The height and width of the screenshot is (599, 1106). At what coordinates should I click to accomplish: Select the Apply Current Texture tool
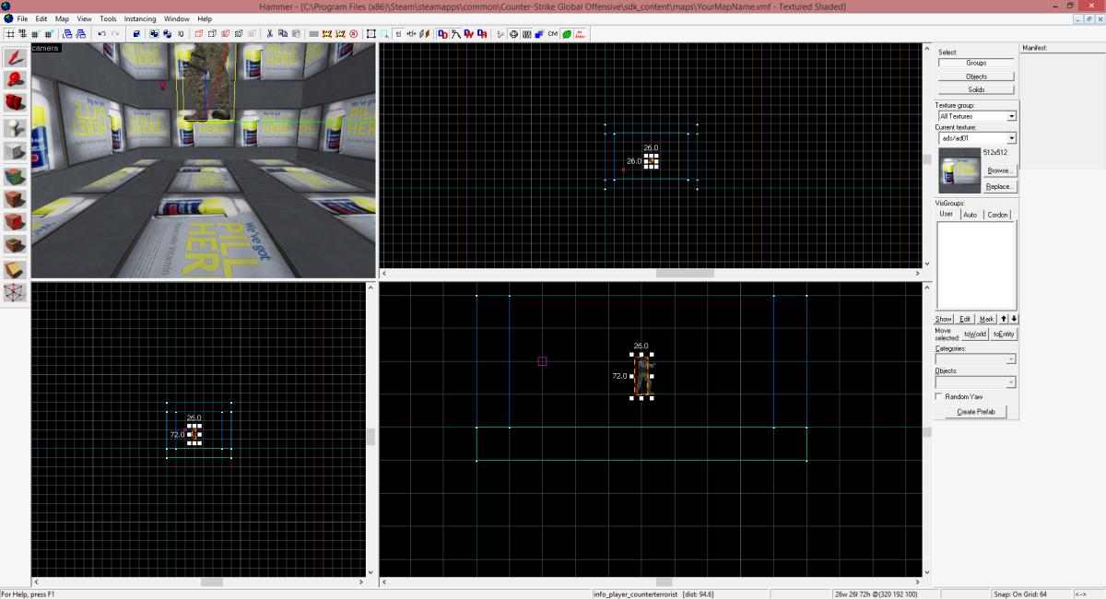click(x=15, y=199)
